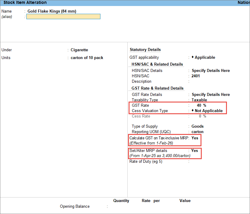Image resolution: width=250 pixels, height=214 pixels.
Task: Edit the HSN/SAC code 2401
Action: (195, 76)
